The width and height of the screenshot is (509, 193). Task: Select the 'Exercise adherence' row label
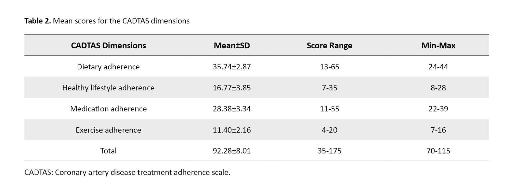tap(108, 130)
